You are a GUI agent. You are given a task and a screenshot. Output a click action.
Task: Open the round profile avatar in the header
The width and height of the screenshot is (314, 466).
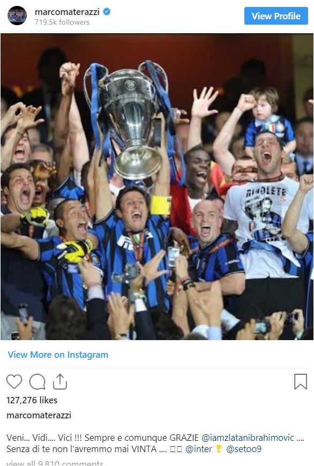[x=17, y=16]
